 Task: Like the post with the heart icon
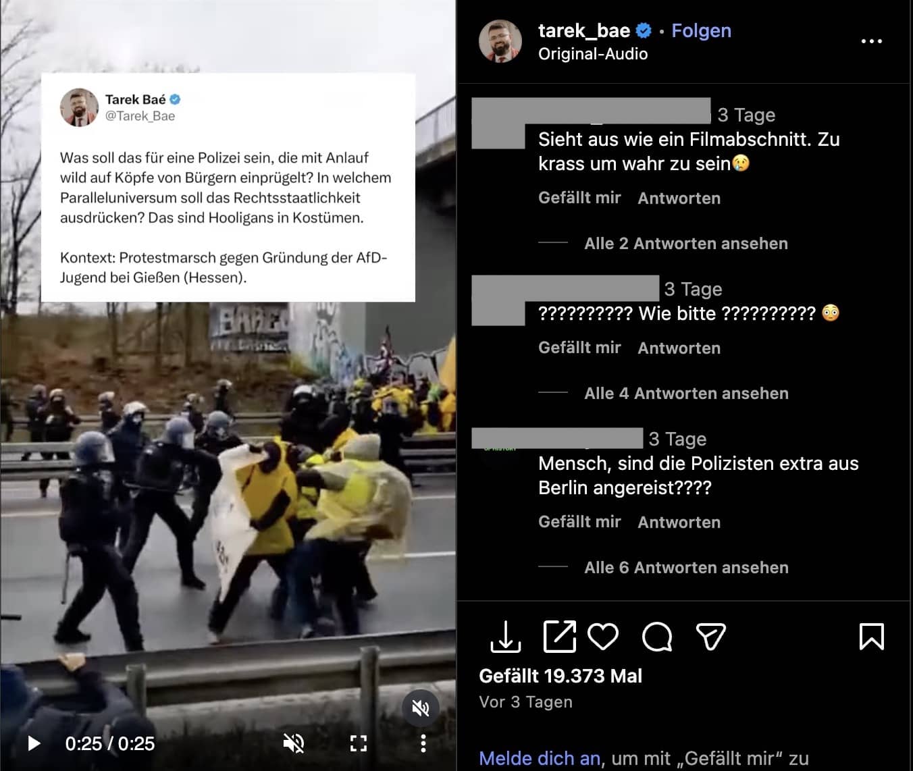[x=603, y=637]
